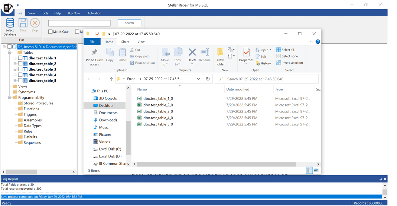Check the dbo.test_table_5 checkbox
This screenshot has width=397, height=206.
20,81
